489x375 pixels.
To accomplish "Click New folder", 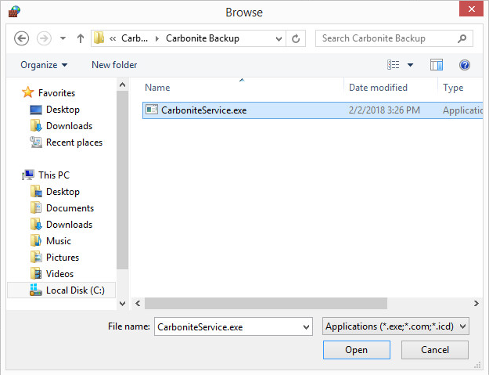I will pos(114,65).
